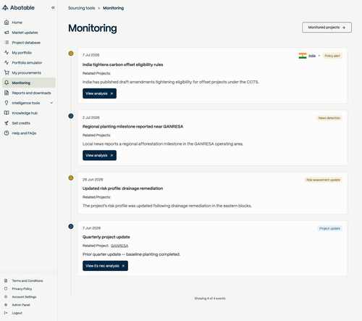Click the timeline marker for 26 Jun event

click(x=71, y=178)
